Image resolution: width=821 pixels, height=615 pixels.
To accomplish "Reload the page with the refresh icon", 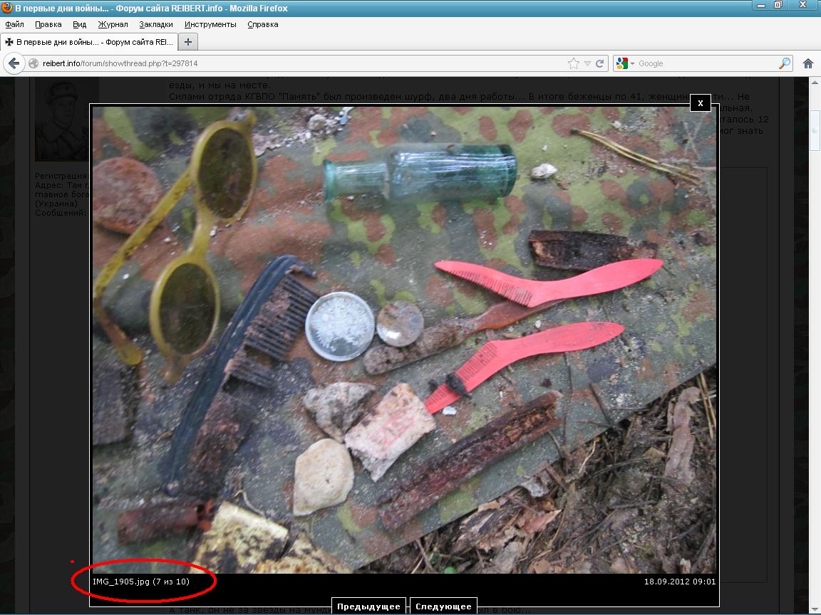I will point(600,63).
